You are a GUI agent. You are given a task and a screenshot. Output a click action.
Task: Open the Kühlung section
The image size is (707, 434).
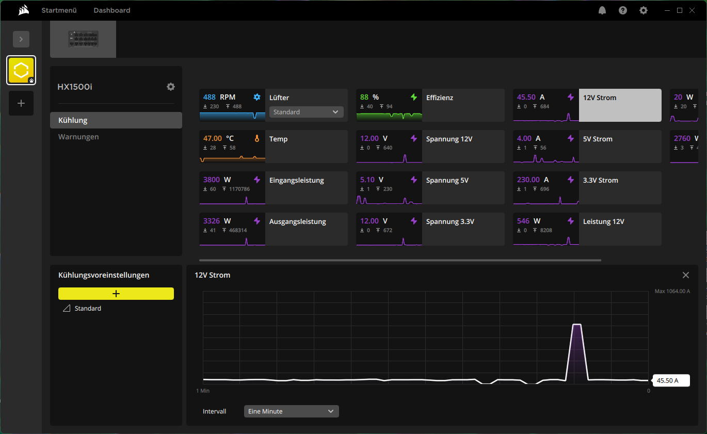[x=116, y=120]
